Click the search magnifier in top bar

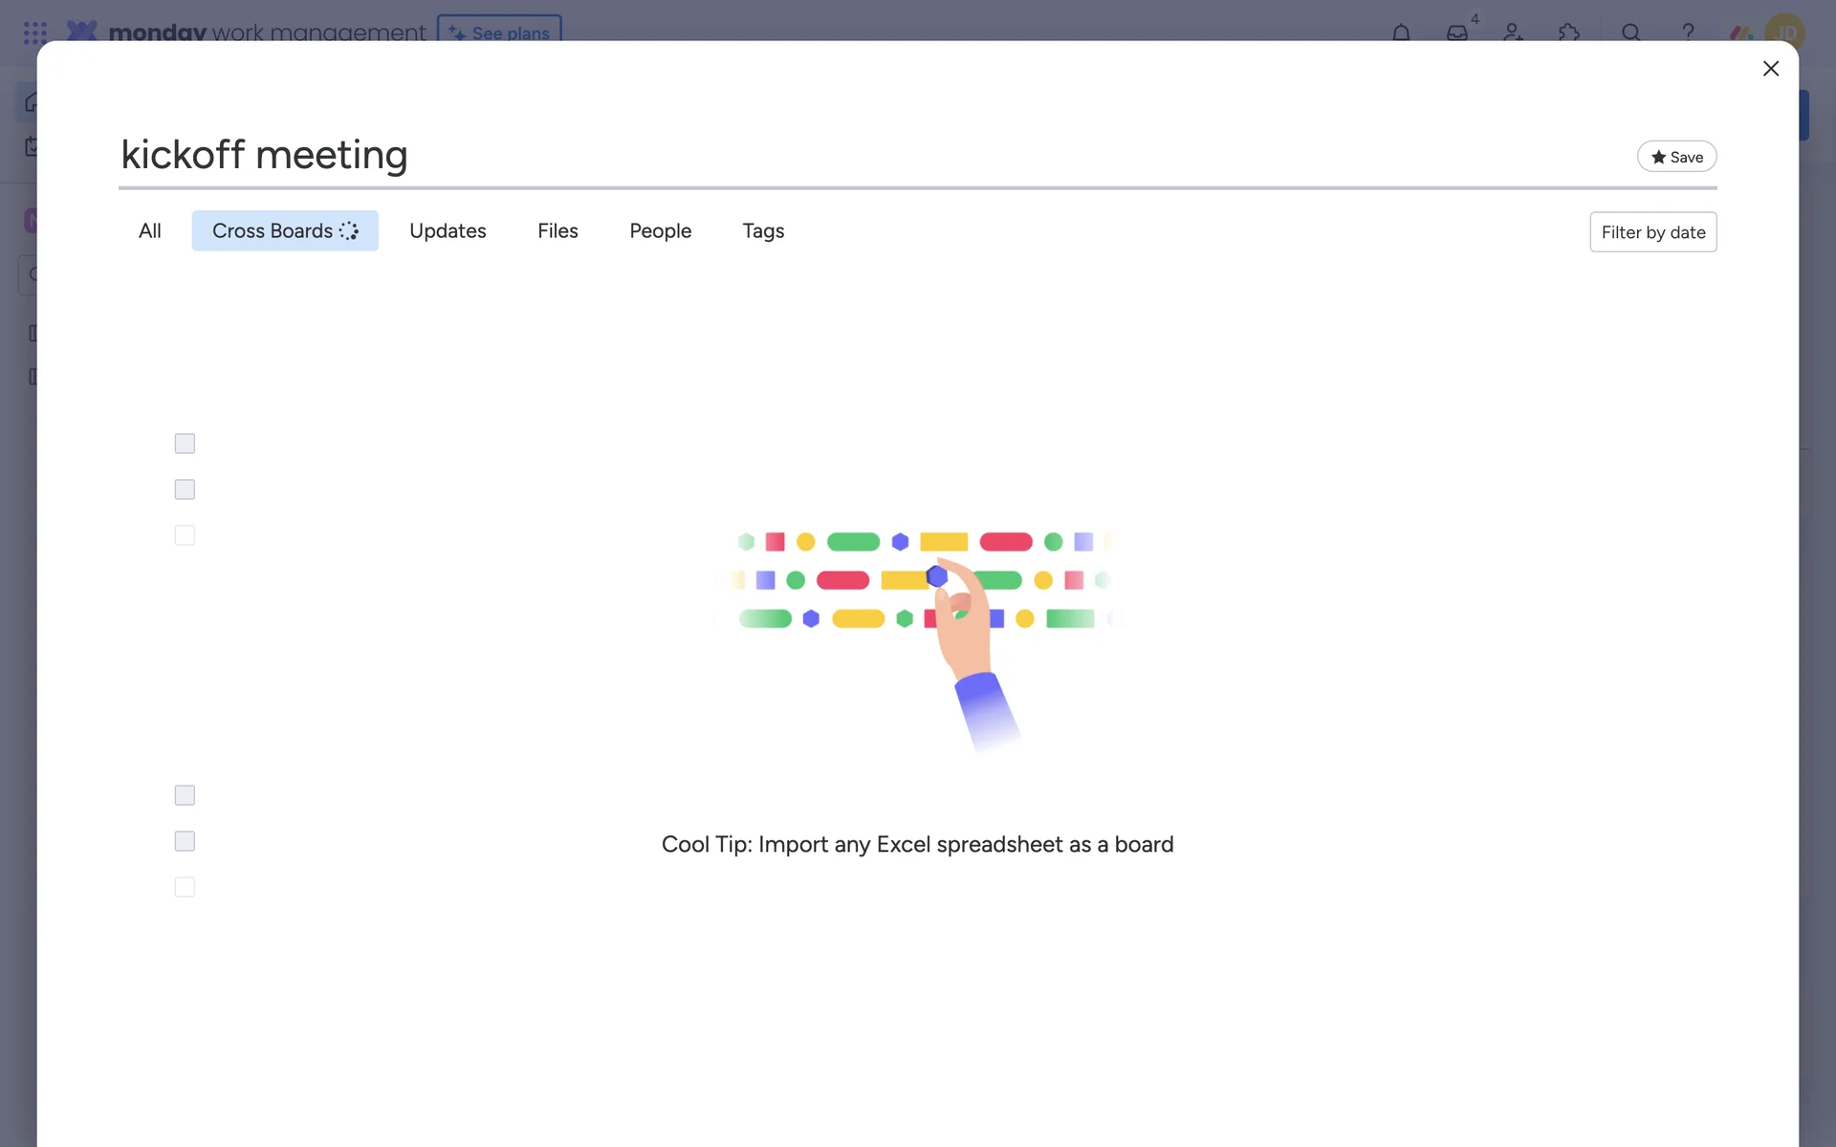coord(1631,32)
